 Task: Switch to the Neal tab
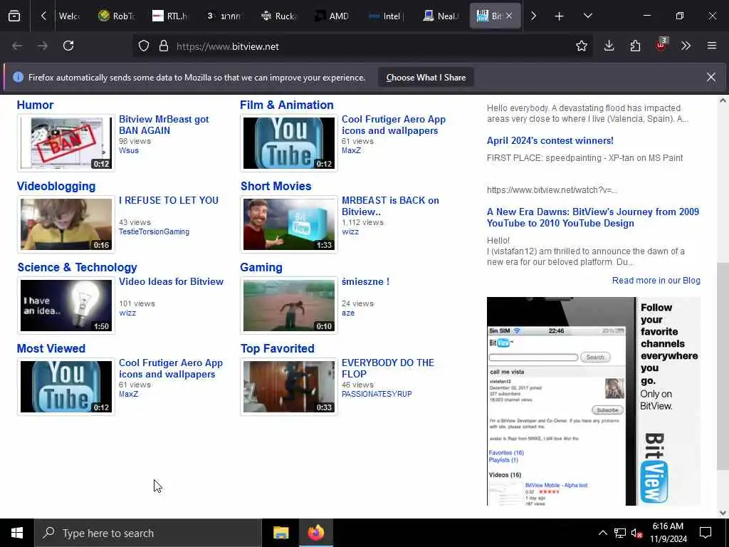(440, 16)
